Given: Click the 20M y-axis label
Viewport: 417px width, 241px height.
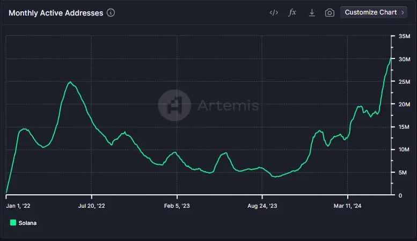Looking at the screenshot, I should (404, 104).
